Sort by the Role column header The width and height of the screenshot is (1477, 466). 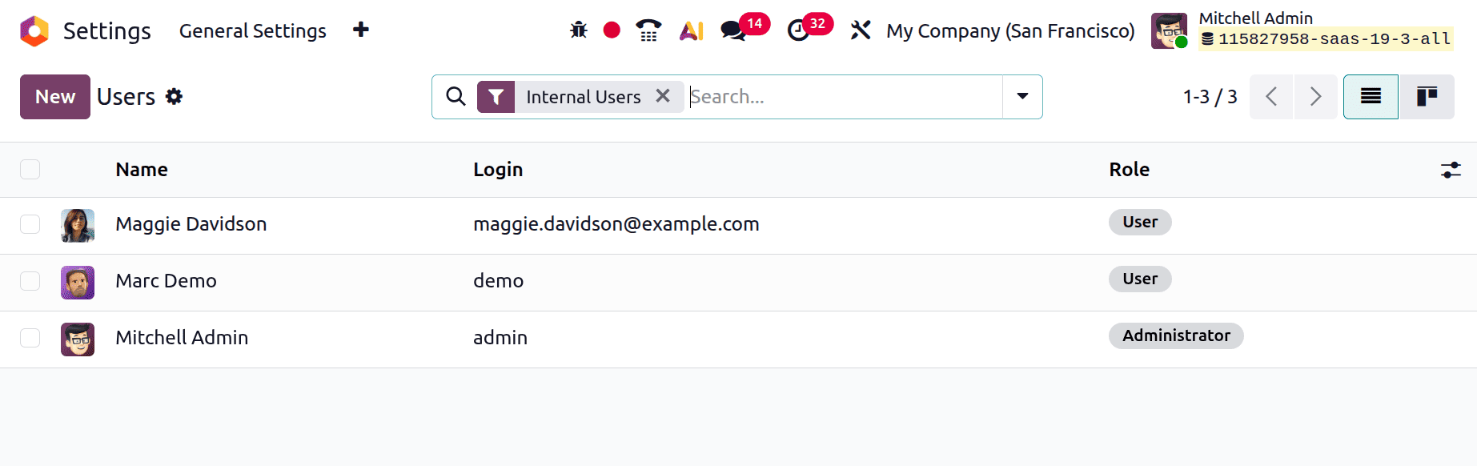point(1129,170)
